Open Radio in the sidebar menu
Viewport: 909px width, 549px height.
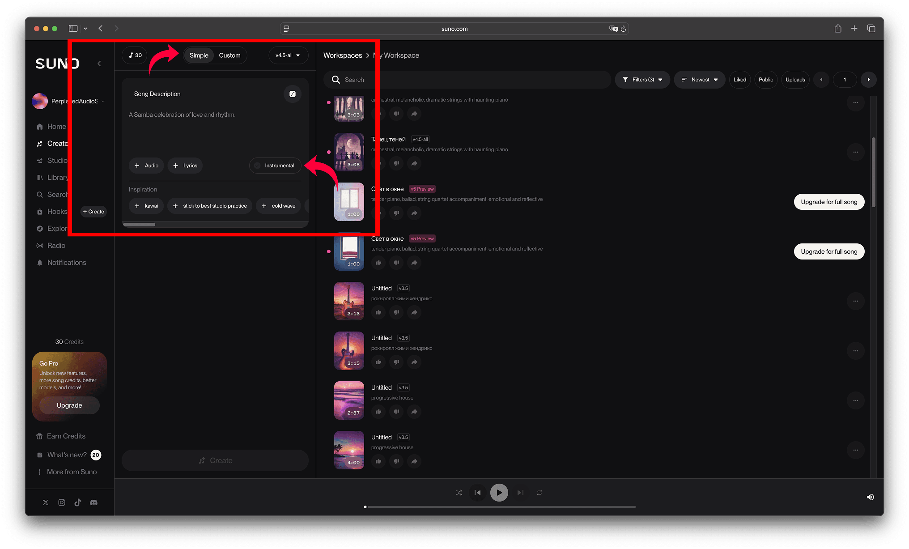[x=56, y=246]
